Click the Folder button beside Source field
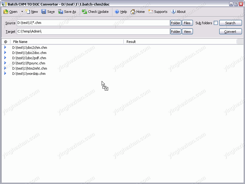Viewport: 245px width, 184px height. (x=175, y=23)
